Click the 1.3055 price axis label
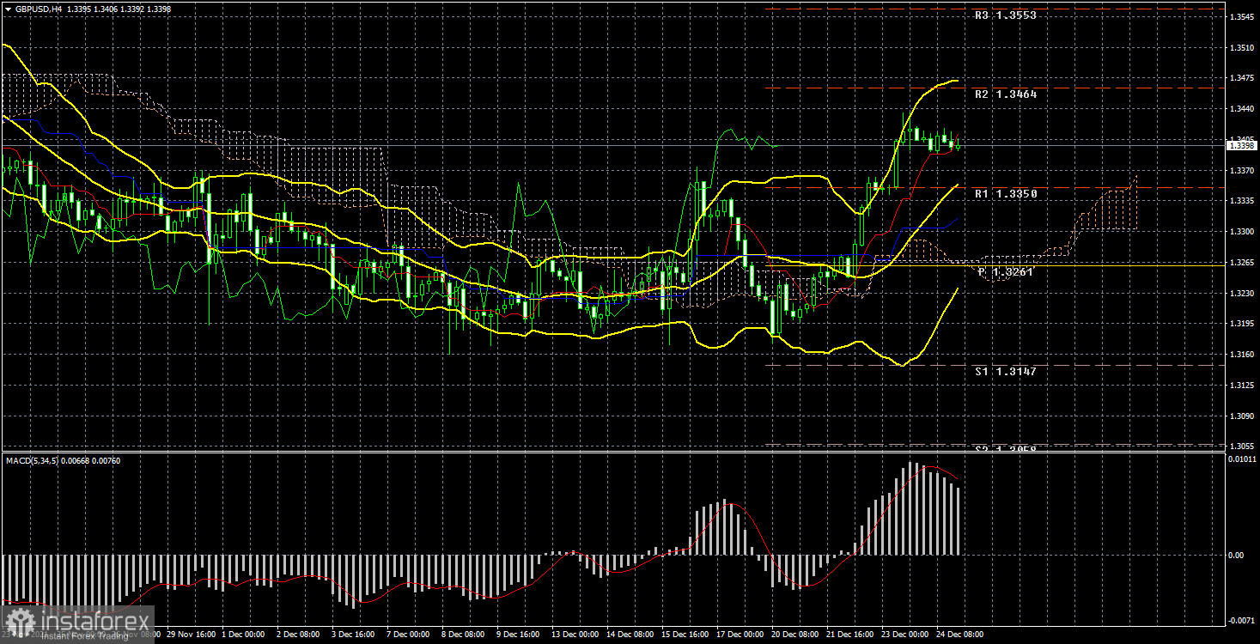Image resolution: width=1260 pixels, height=644 pixels. 1242,447
